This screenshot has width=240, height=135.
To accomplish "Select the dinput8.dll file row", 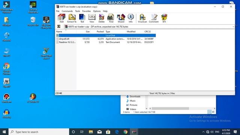I will point(106,39).
